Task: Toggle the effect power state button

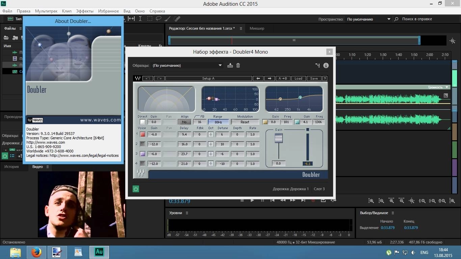Action: [x=136, y=189]
